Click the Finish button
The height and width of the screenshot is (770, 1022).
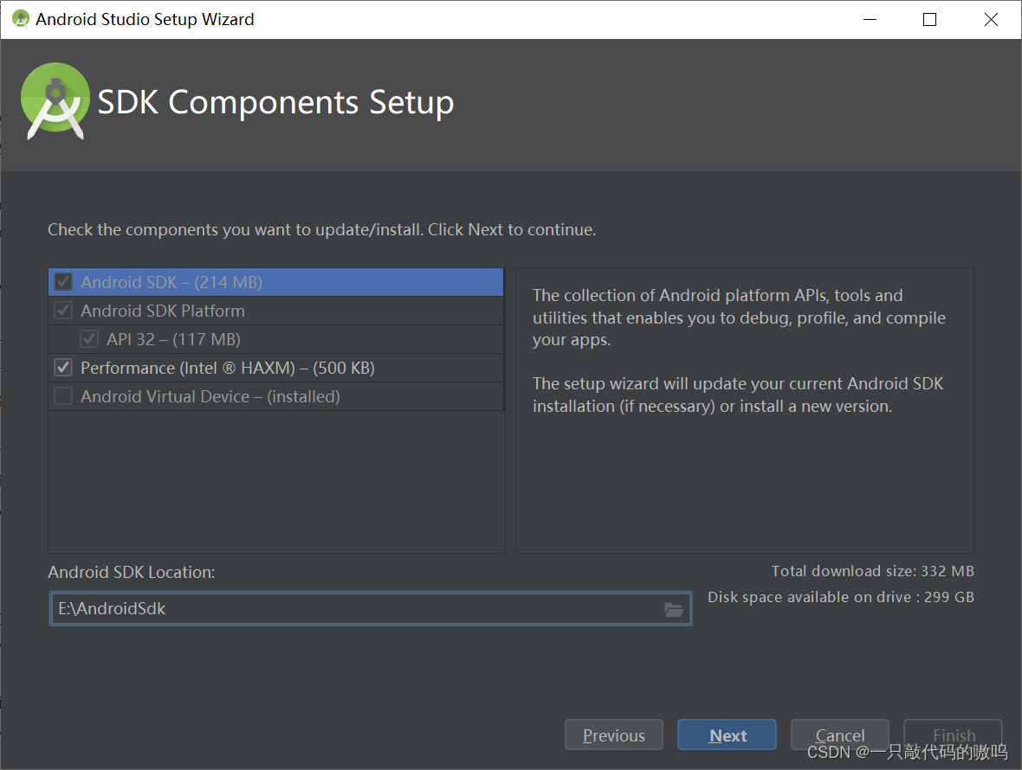(953, 735)
